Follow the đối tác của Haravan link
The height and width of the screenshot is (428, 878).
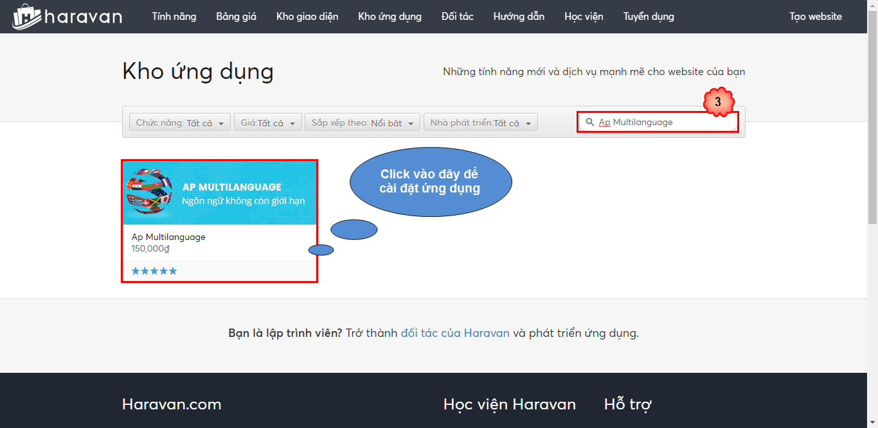(455, 333)
